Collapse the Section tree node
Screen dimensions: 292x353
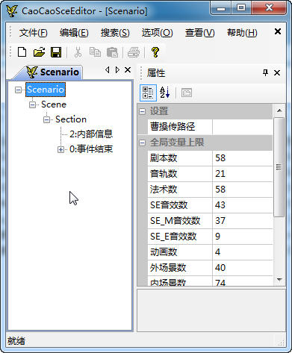coord(46,119)
